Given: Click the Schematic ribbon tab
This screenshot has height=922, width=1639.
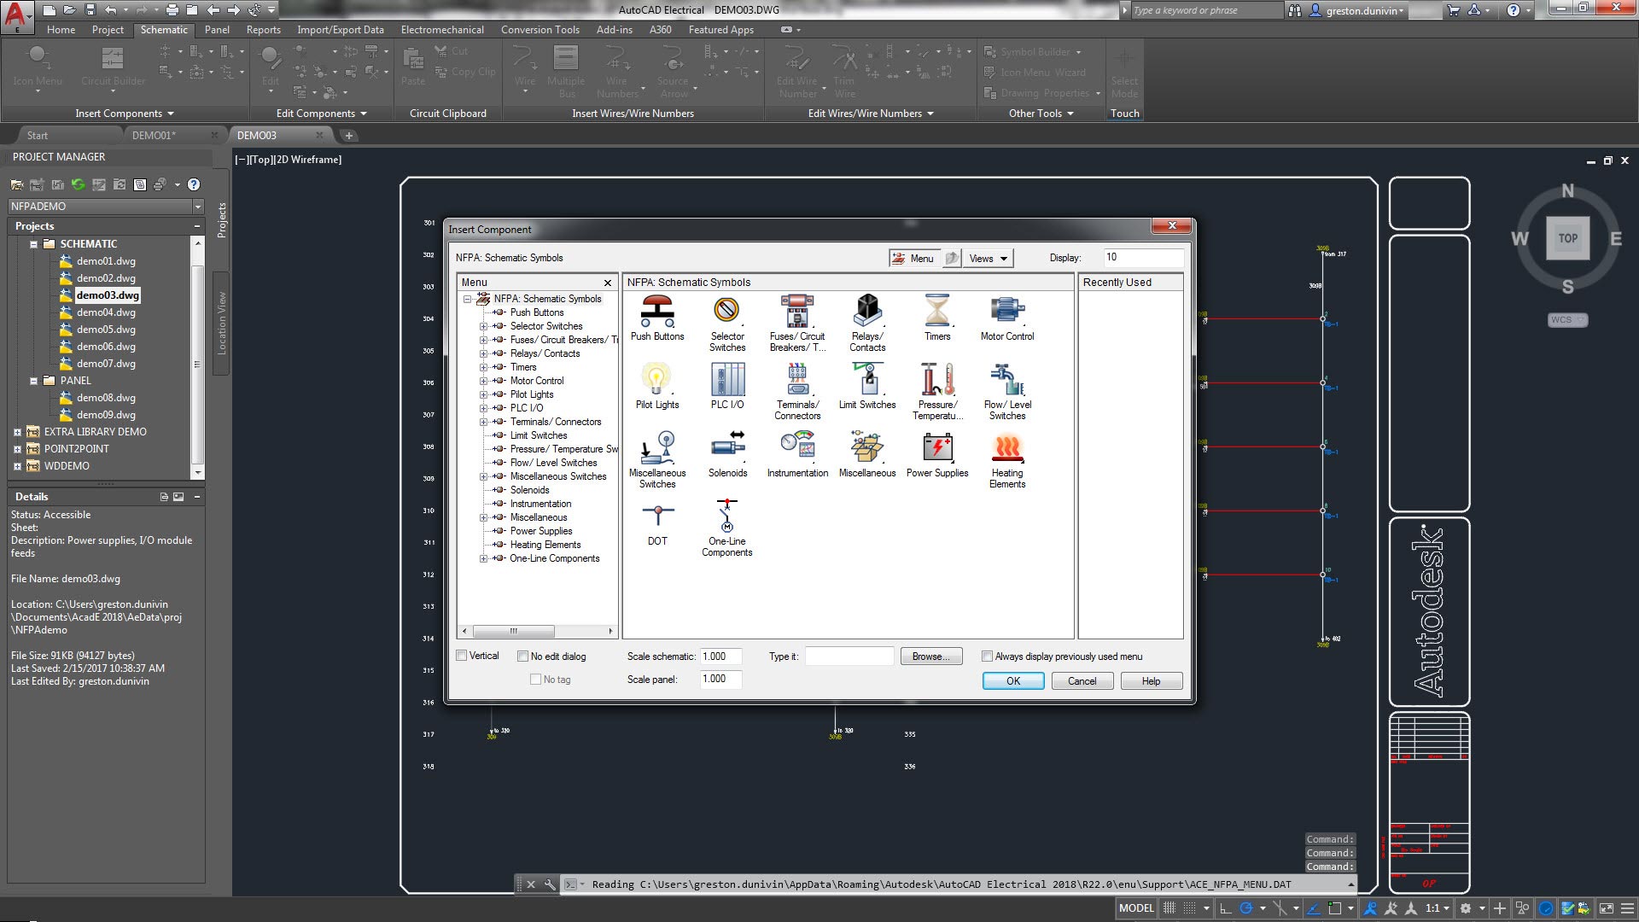Looking at the screenshot, I should coord(163,29).
